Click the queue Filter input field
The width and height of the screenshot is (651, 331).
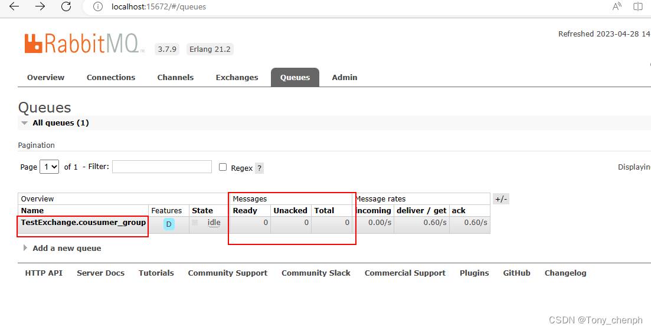162,167
